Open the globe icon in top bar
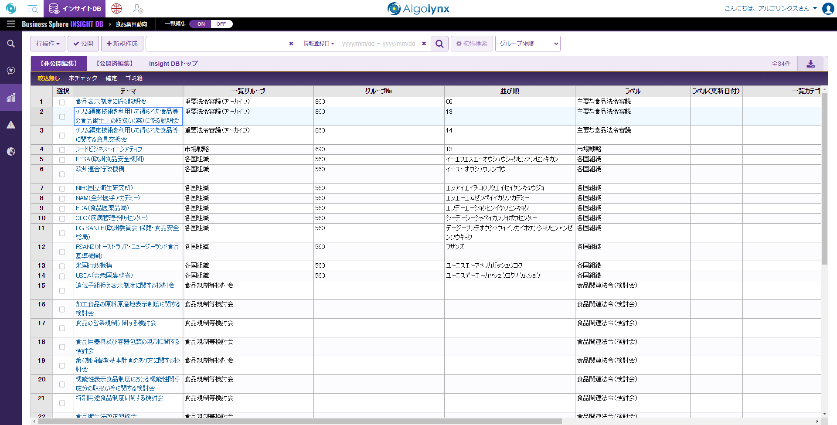 pyautogui.click(x=116, y=8)
